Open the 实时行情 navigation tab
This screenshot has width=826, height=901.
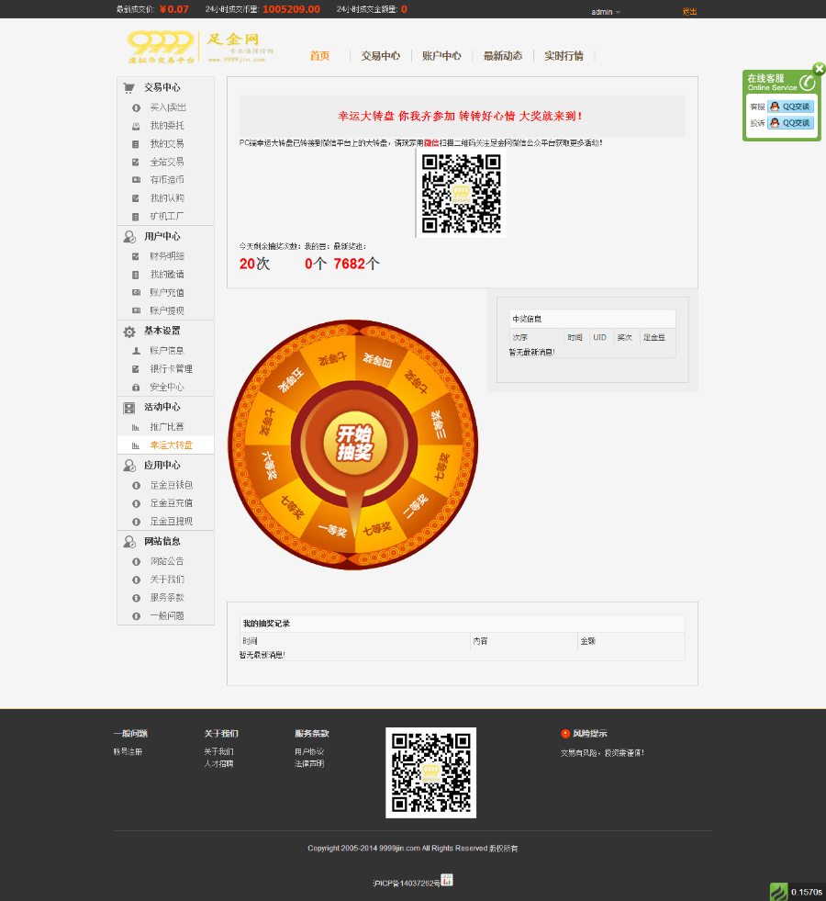click(564, 56)
